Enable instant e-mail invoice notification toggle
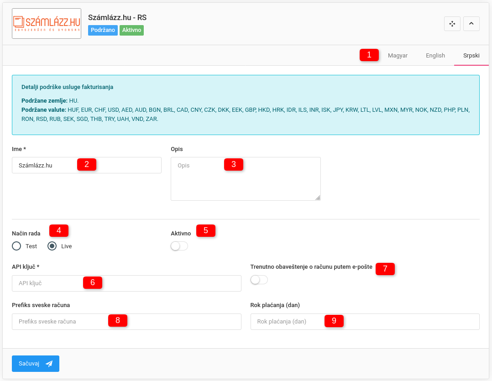 (x=259, y=280)
